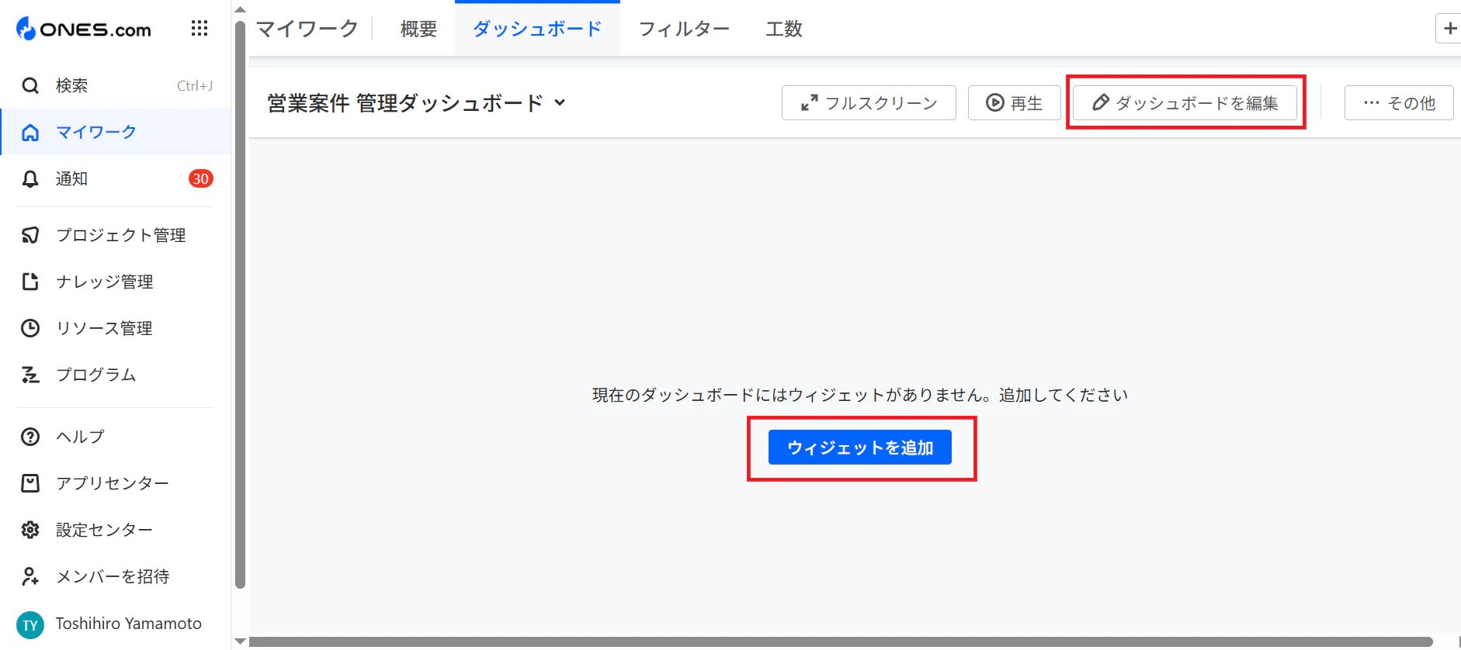Click the My Work home icon
The width and height of the screenshot is (1461, 650).
tap(30, 133)
